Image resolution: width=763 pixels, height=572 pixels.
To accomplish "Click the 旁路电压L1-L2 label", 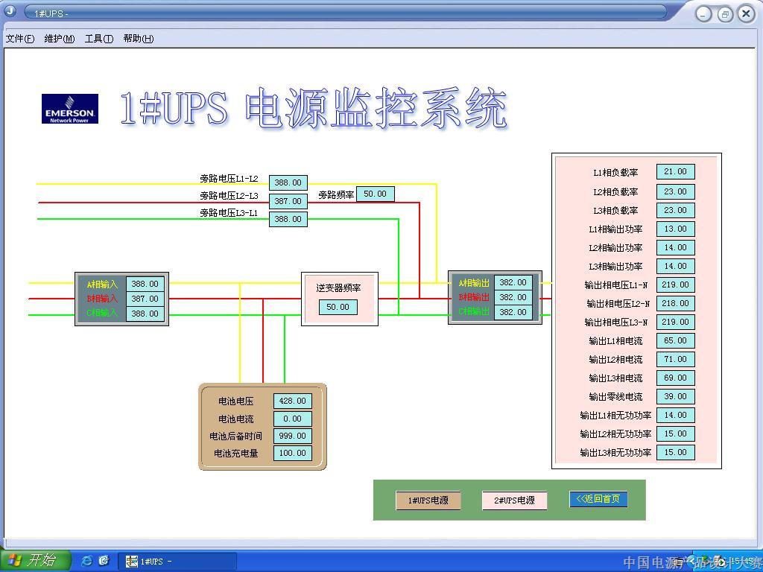I will coord(229,179).
